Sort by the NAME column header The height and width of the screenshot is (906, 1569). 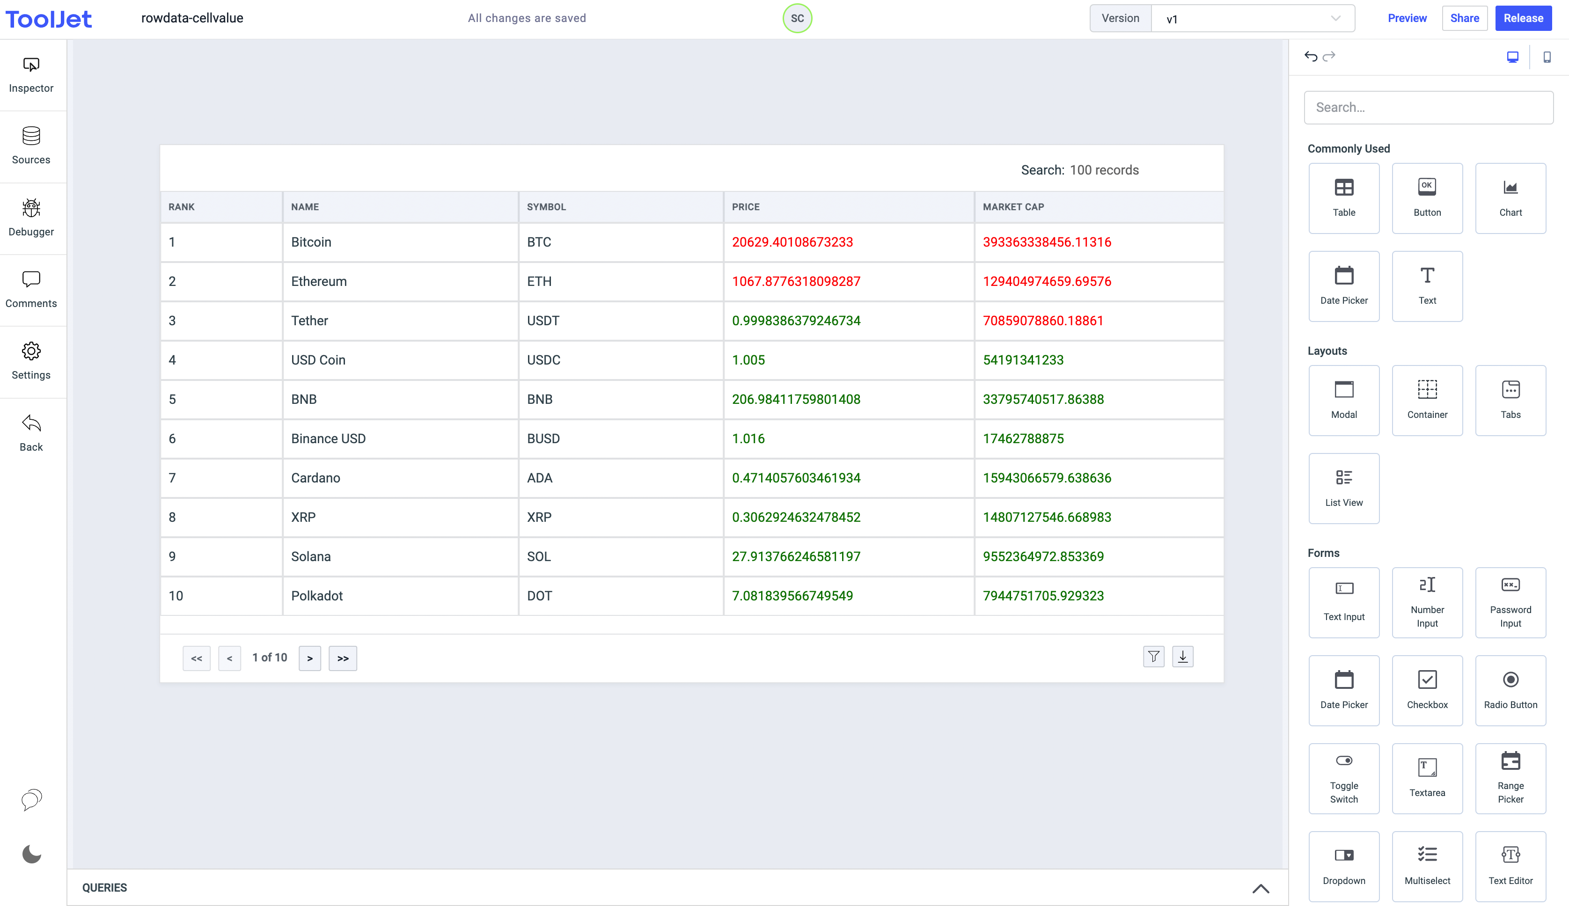click(400, 206)
